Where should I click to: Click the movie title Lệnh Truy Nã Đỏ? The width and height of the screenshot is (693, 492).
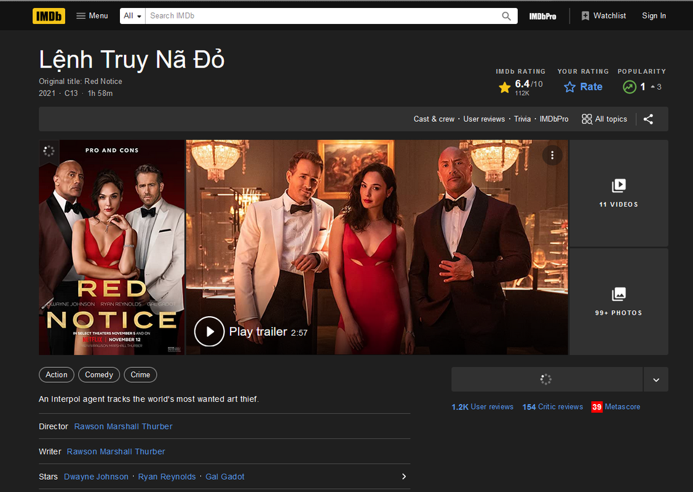132,60
